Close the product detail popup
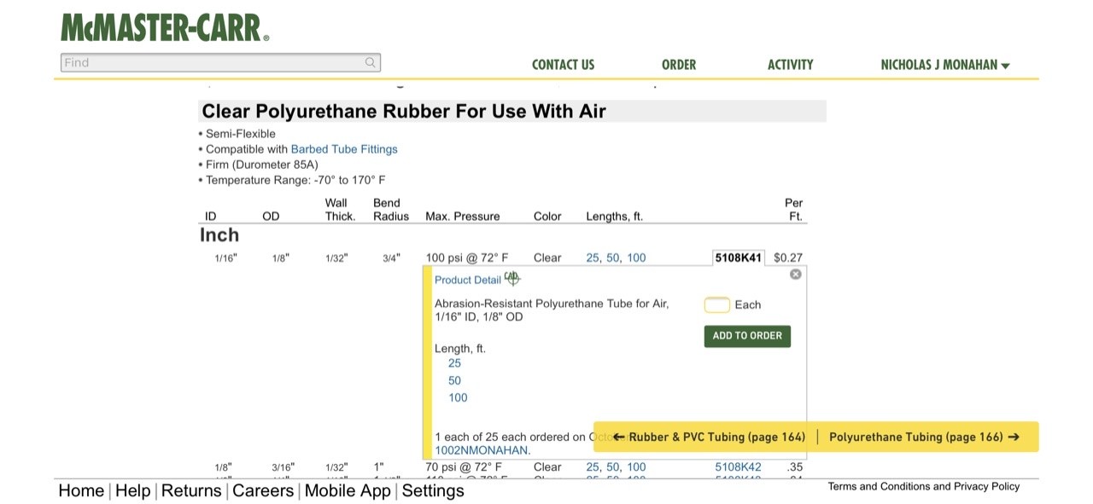This screenshot has width=1093, height=504. pos(796,274)
